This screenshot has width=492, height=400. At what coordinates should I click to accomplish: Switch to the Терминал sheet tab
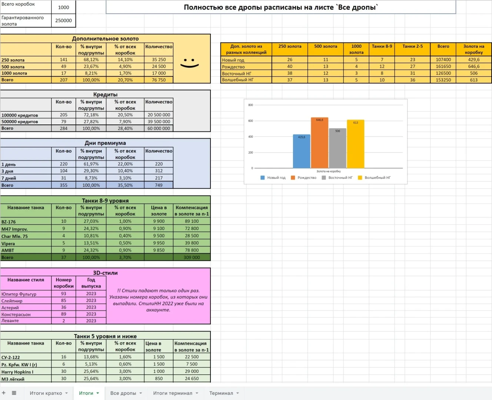pos(221,393)
